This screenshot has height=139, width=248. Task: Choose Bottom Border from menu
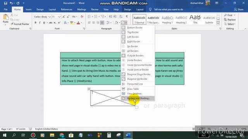click(138, 27)
